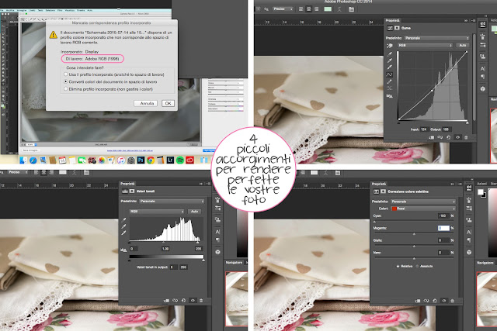
Task: Click foreground/background color swatch near selective color panel
Action: [482, 193]
